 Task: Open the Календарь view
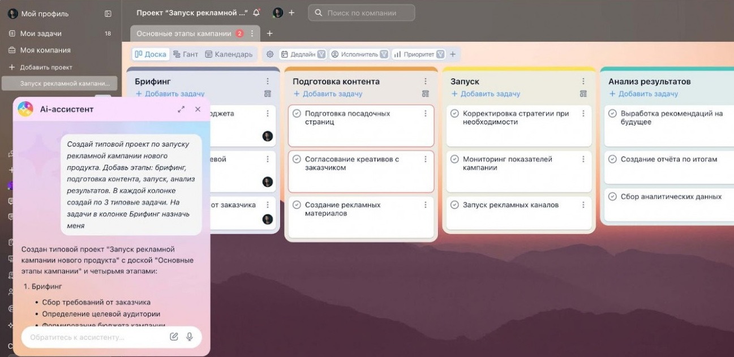(231, 54)
